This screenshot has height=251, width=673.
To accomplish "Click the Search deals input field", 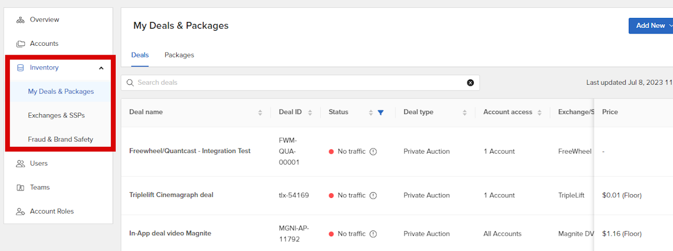I will [x=294, y=83].
